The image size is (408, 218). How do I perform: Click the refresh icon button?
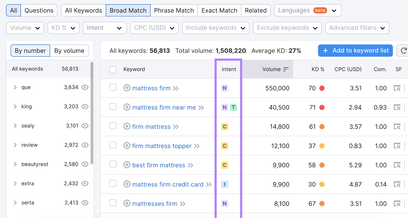pyautogui.click(x=403, y=51)
